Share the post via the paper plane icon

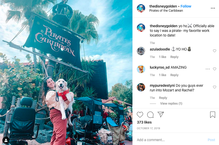pos(161,114)
